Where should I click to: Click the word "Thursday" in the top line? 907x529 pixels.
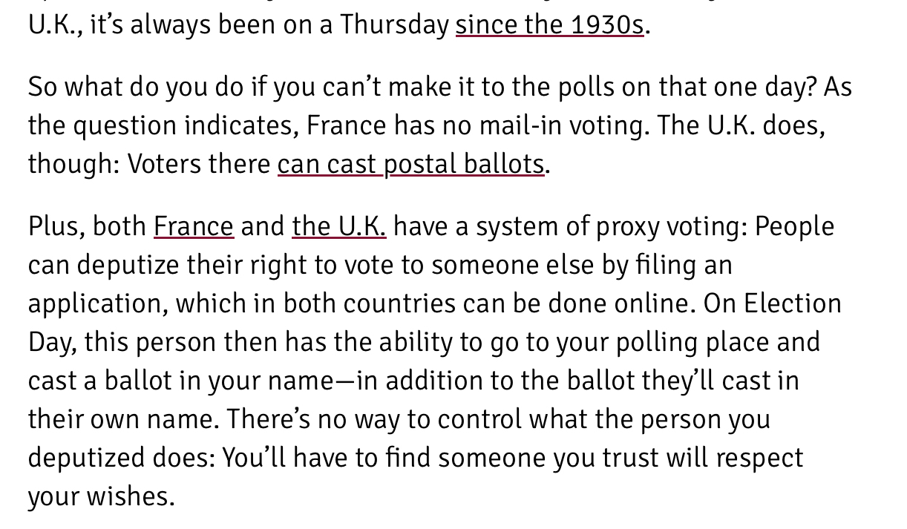coord(395,25)
